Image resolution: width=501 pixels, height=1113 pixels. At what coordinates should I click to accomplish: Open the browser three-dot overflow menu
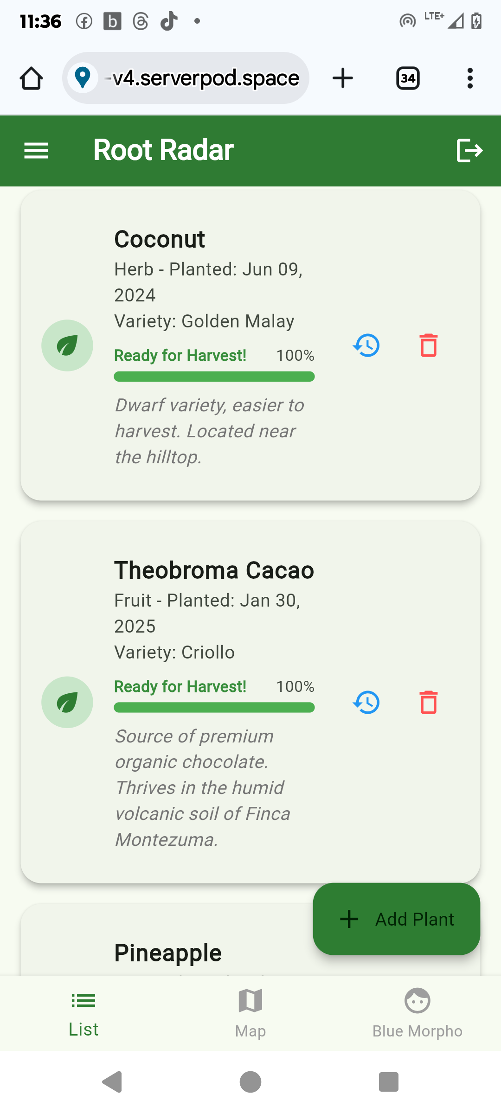tap(470, 78)
